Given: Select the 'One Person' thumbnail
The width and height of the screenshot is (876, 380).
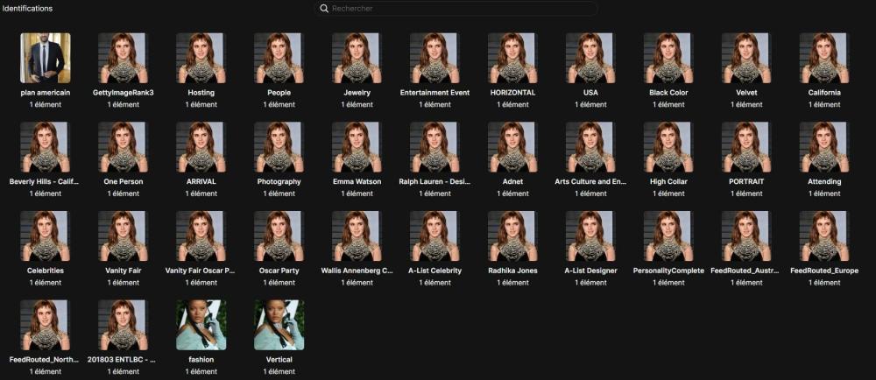Looking at the screenshot, I should point(123,146).
